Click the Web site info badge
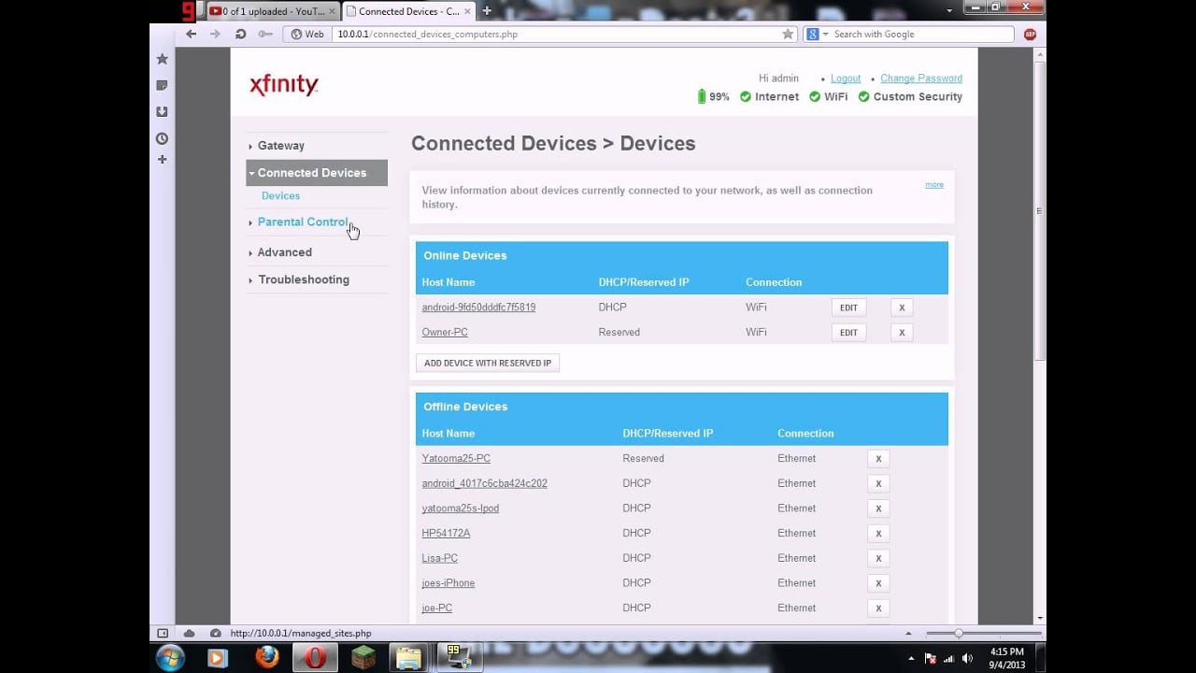Image resolution: width=1196 pixels, height=673 pixels. pos(307,34)
